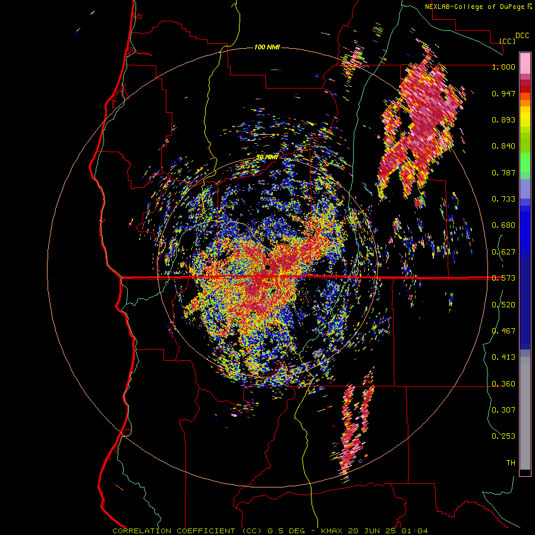This screenshot has width=535, height=535.
Task: Pick the light pink colorbar segment at top
Action: coord(525,63)
